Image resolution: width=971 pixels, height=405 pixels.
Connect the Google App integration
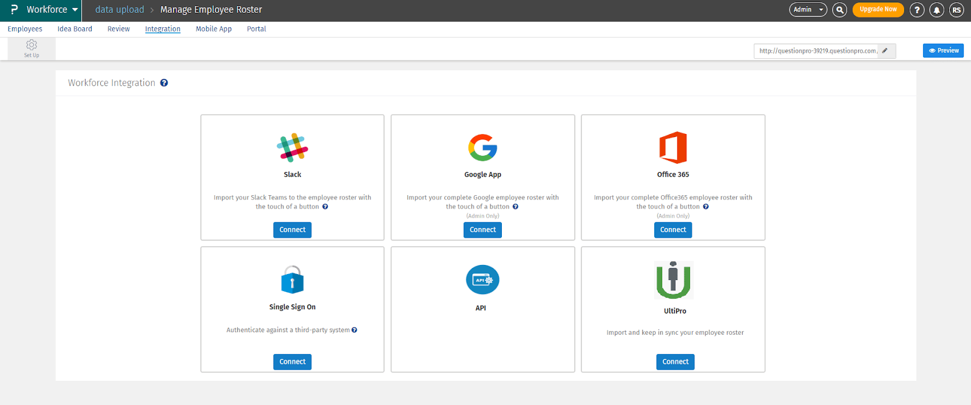pos(482,230)
